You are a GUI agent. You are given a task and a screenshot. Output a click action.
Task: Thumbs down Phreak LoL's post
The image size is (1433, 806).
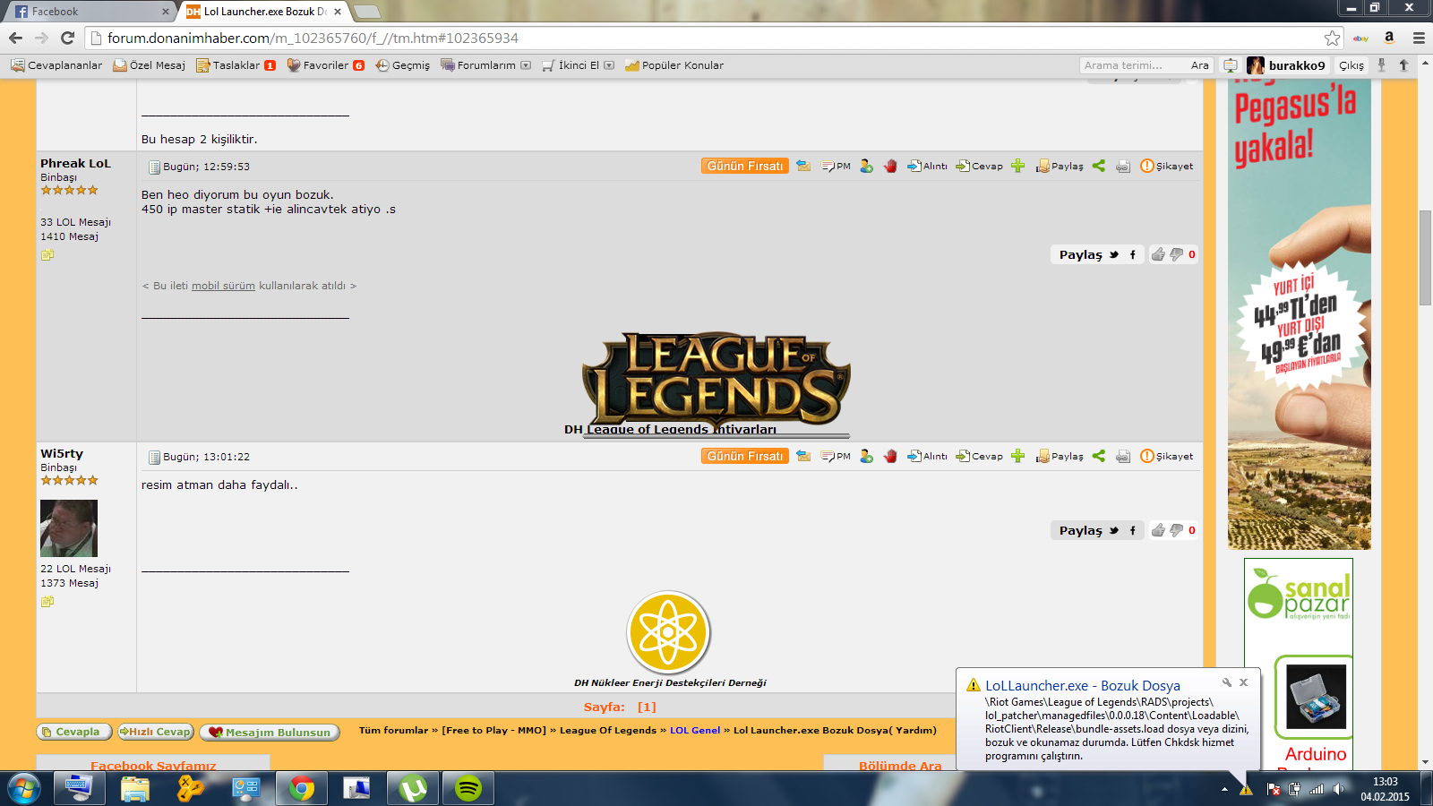pyautogui.click(x=1176, y=255)
